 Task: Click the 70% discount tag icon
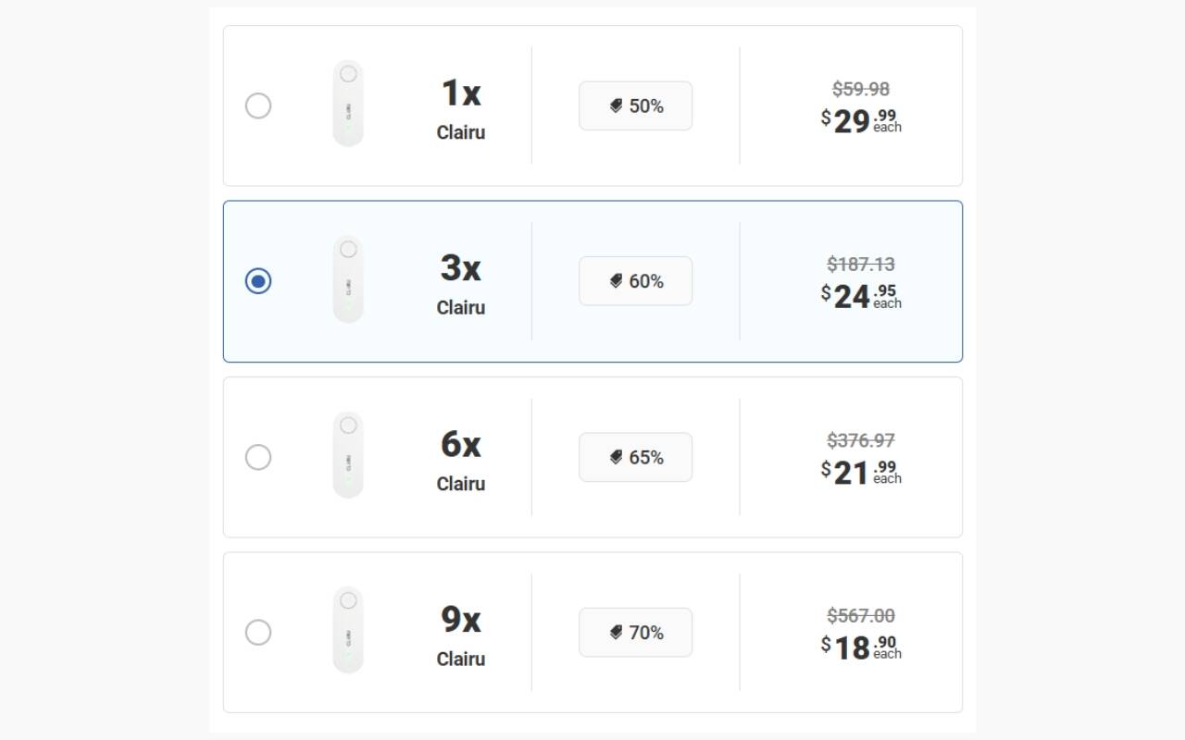point(617,633)
